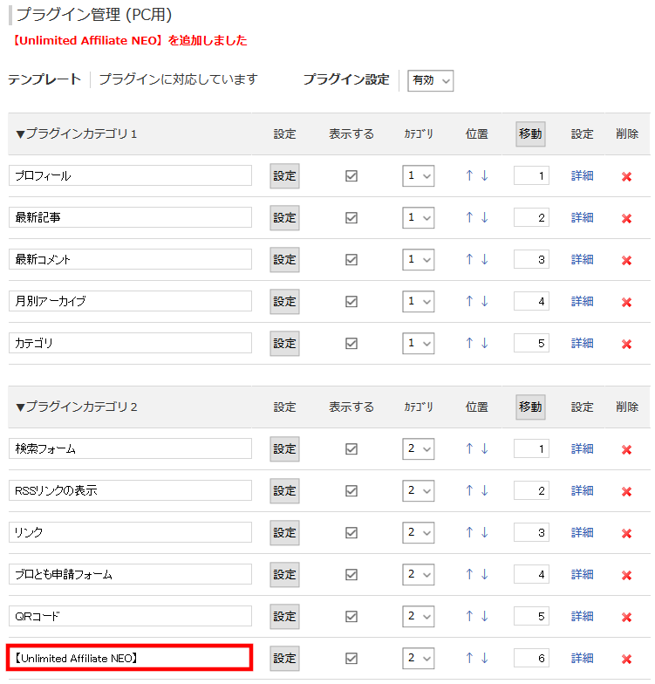Image resolution: width=655 pixels, height=684 pixels.
Task: Delete the ブロとも申請フォーム plugin
Action: coord(626,576)
